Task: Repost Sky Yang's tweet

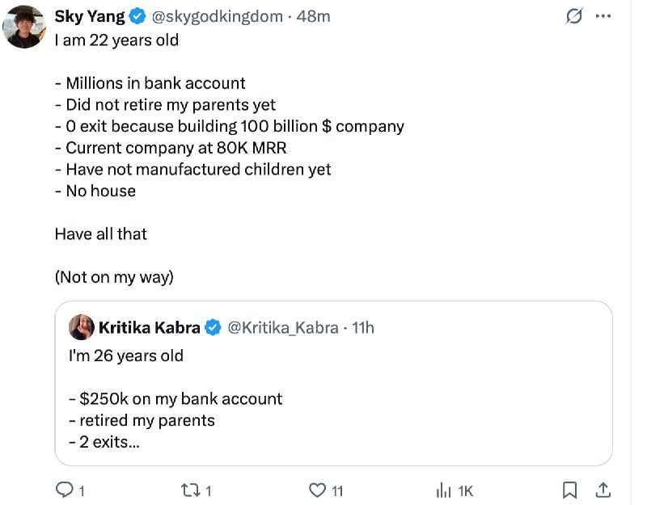Action: click(190, 490)
